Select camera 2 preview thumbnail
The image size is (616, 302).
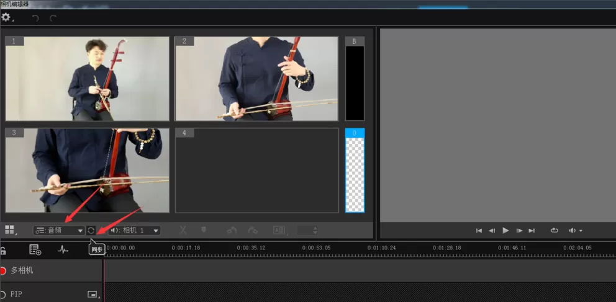256,79
